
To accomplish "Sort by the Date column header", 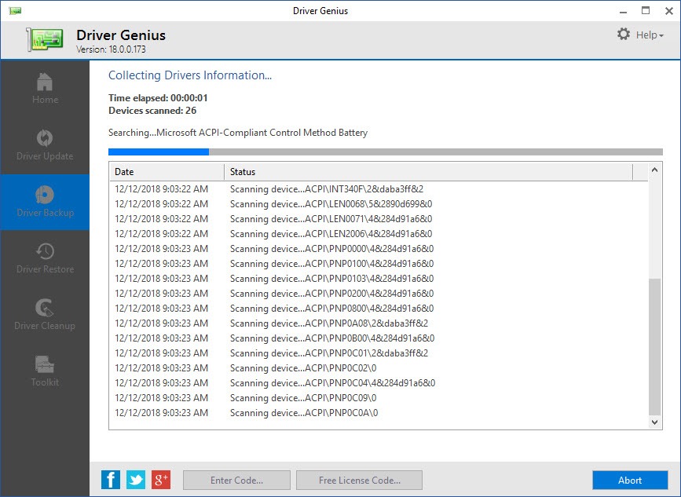I will 167,171.
